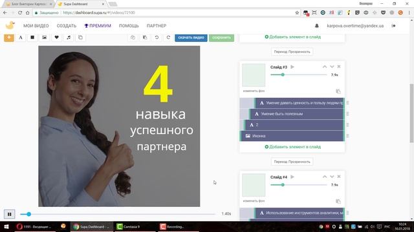Click the blue 'скачать видео' button
The width and height of the screenshot is (414, 232).
[191, 37]
